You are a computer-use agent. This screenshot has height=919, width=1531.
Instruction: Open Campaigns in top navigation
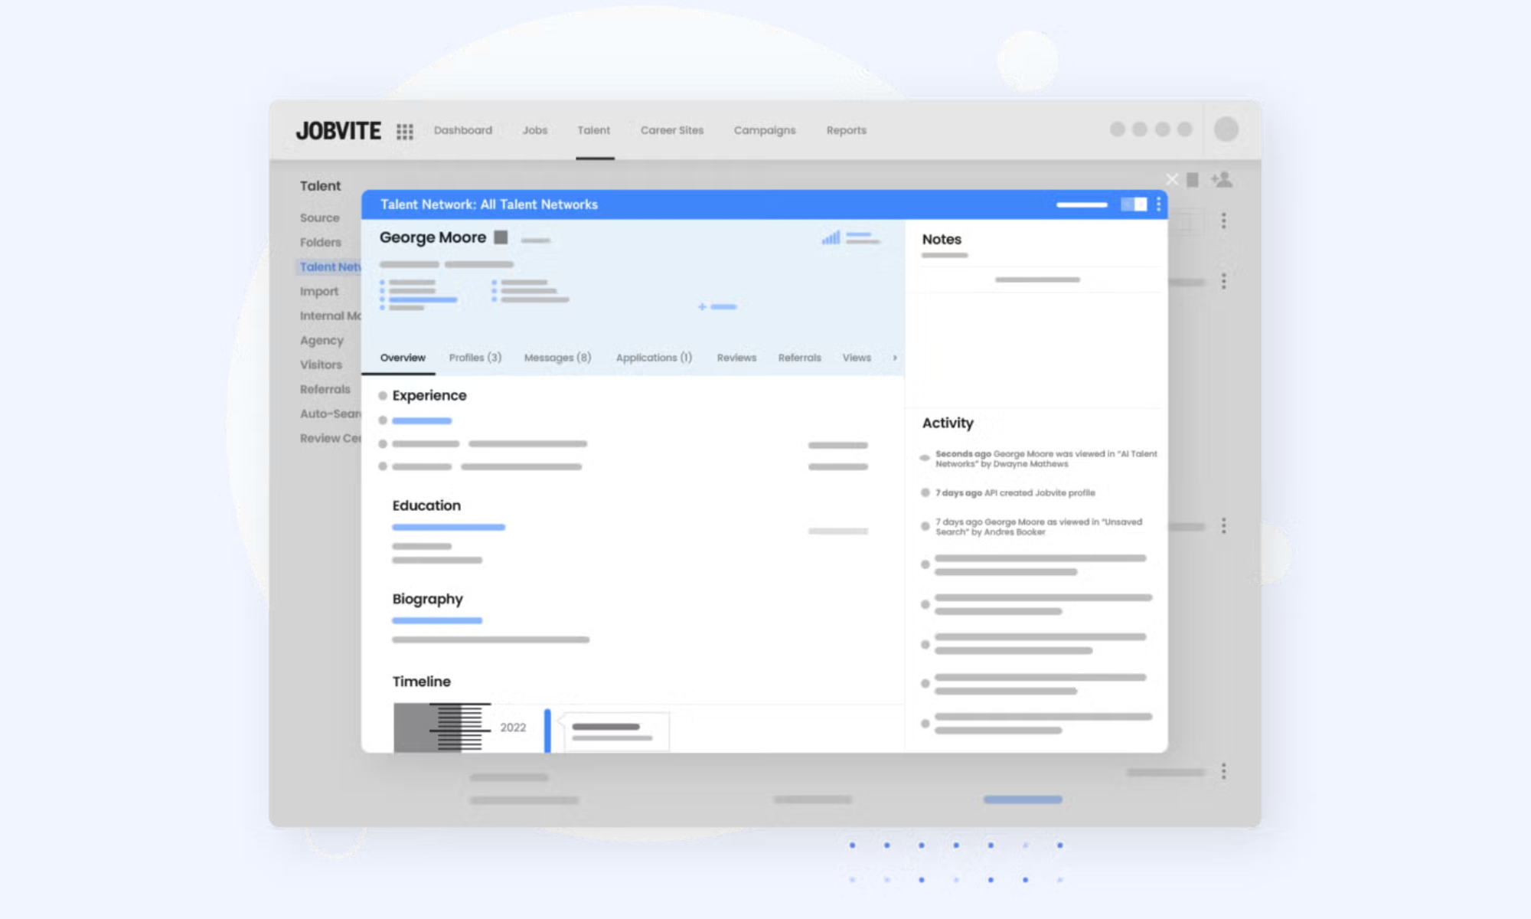pos(765,130)
